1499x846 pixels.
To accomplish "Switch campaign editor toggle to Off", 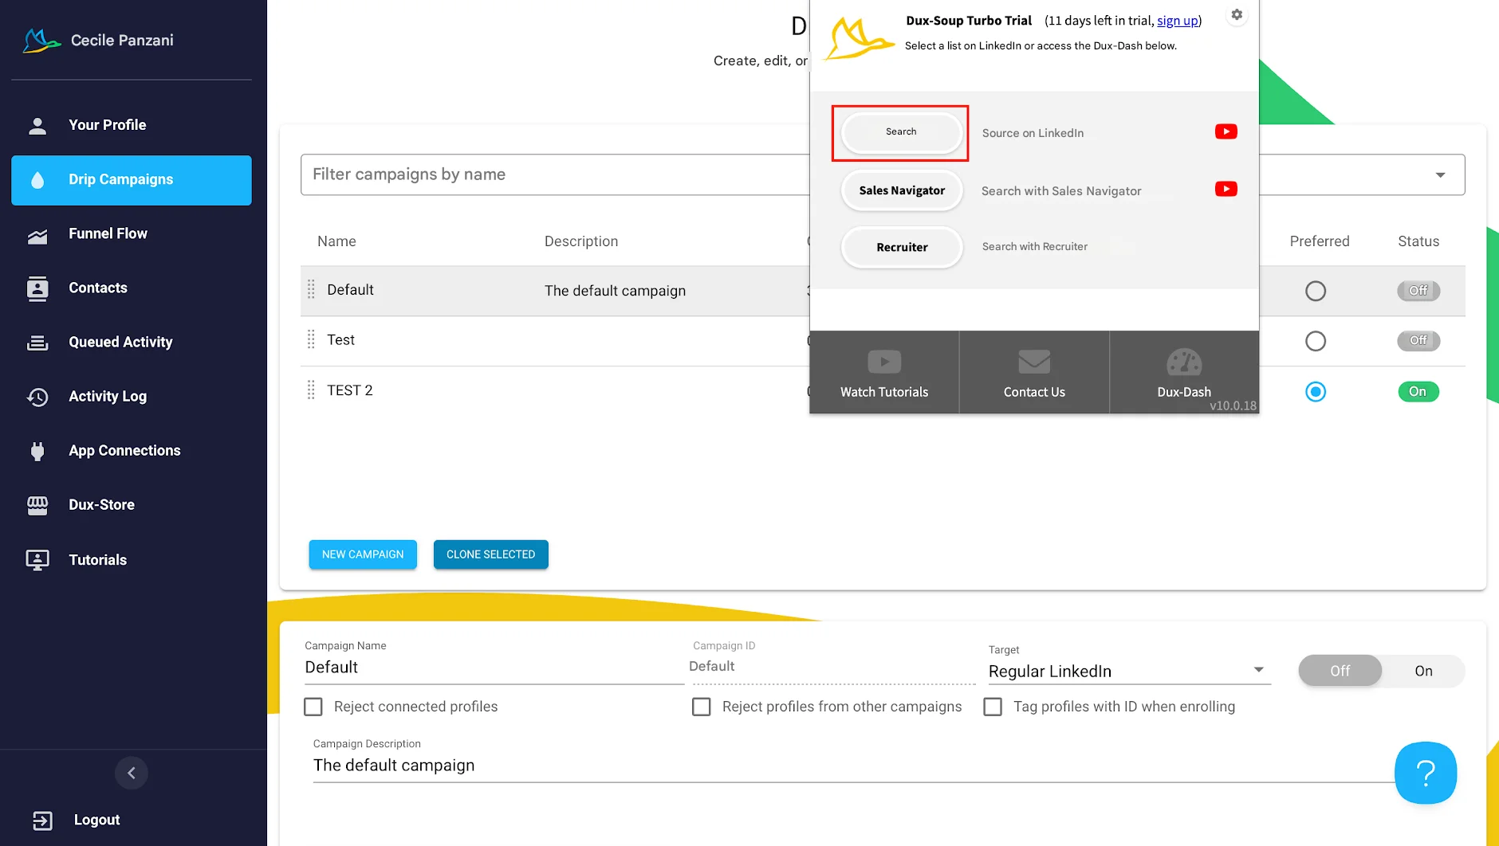I will (x=1340, y=671).
